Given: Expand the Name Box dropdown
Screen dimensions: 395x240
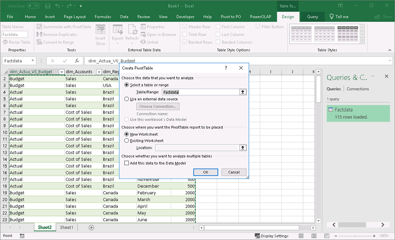Looking at the screenshot, I should tap(33, 61).
